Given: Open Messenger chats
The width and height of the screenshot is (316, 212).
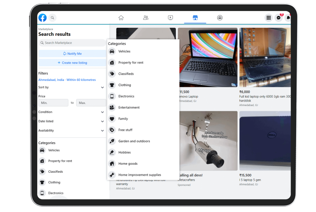Looking at the screenshot, I should point(278,18).
